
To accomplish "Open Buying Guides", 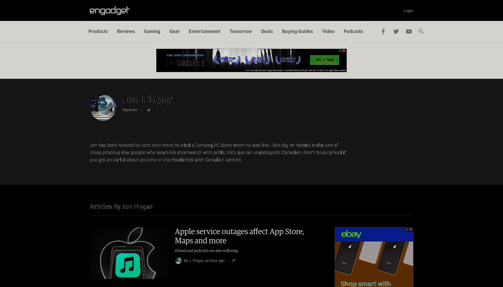I will 297,31.
